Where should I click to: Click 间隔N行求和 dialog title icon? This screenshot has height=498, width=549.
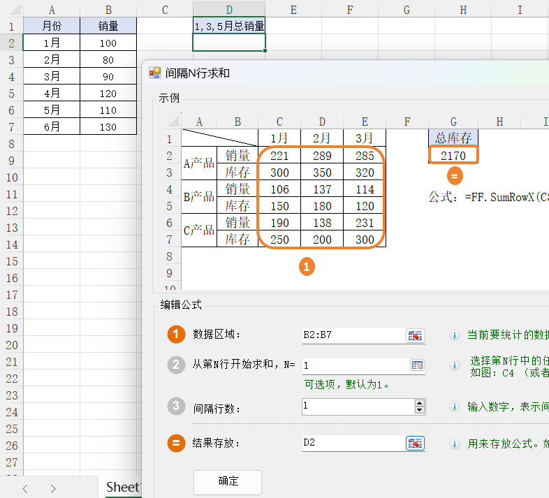(155, 73)
